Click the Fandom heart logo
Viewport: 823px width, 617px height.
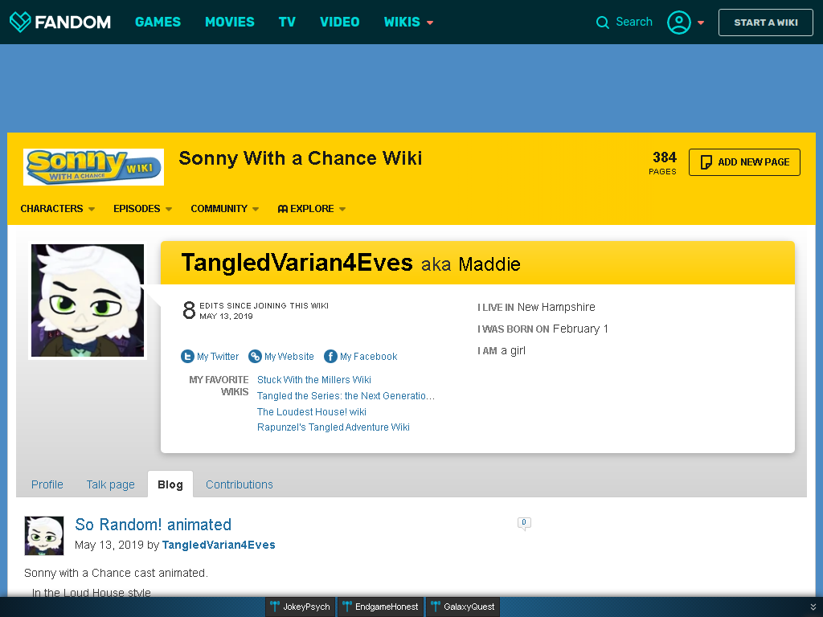pos(20,22)
